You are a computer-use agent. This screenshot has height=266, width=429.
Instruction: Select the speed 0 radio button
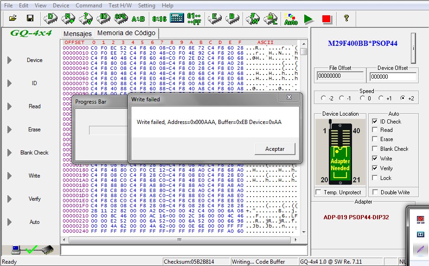point(362,99)
